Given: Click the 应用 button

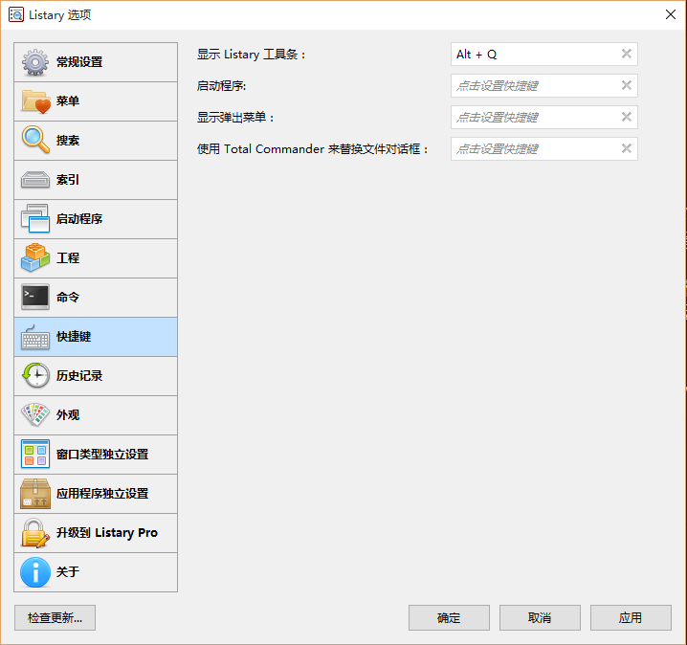Looking at the screenshot, I should (631, 618).
